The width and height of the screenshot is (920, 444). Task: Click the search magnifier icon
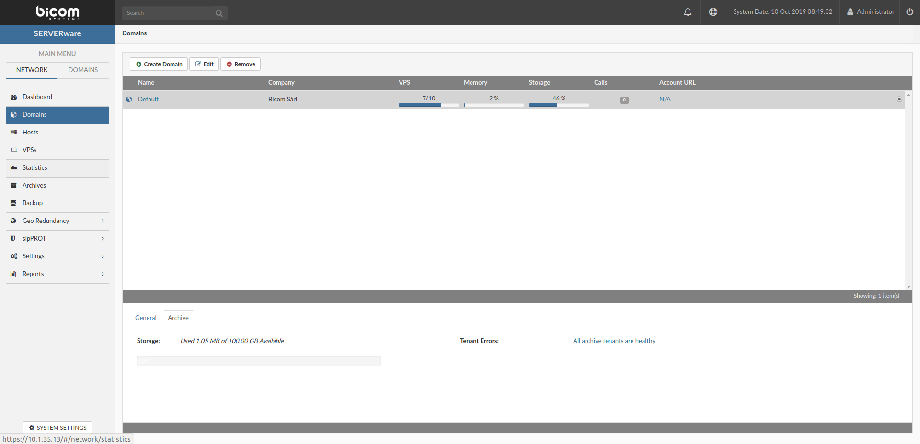(x=219, y=13)
